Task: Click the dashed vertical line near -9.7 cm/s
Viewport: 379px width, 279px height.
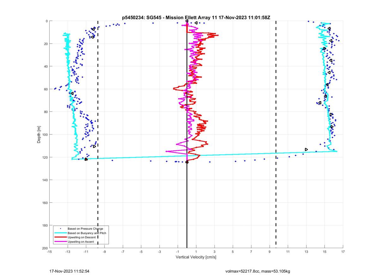Action: point(98,135)
